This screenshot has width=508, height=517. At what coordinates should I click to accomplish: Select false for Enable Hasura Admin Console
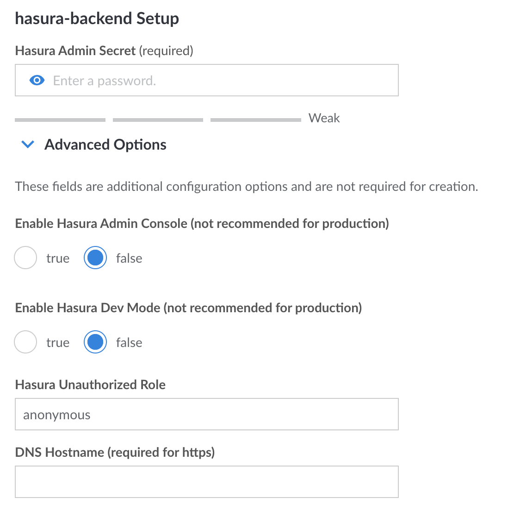(95, 258)
